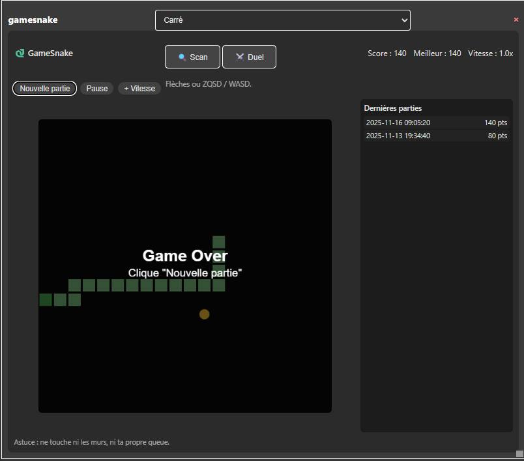The width and height of the screenshot is (524, 461).
Task: Select the 2025-11-13 19:34:40 game entry
Action: click(436, 136)
